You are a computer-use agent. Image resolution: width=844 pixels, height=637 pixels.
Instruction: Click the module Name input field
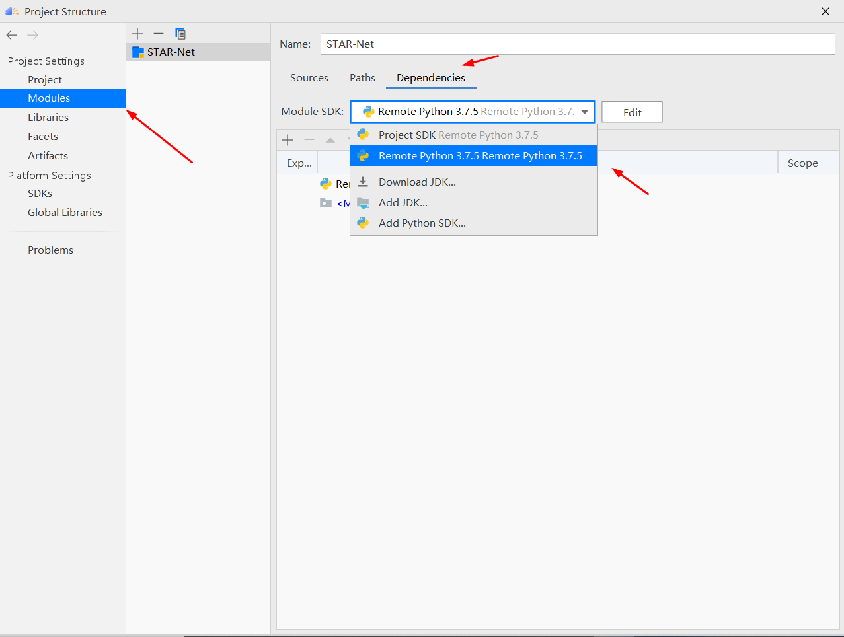pos(578,44)
